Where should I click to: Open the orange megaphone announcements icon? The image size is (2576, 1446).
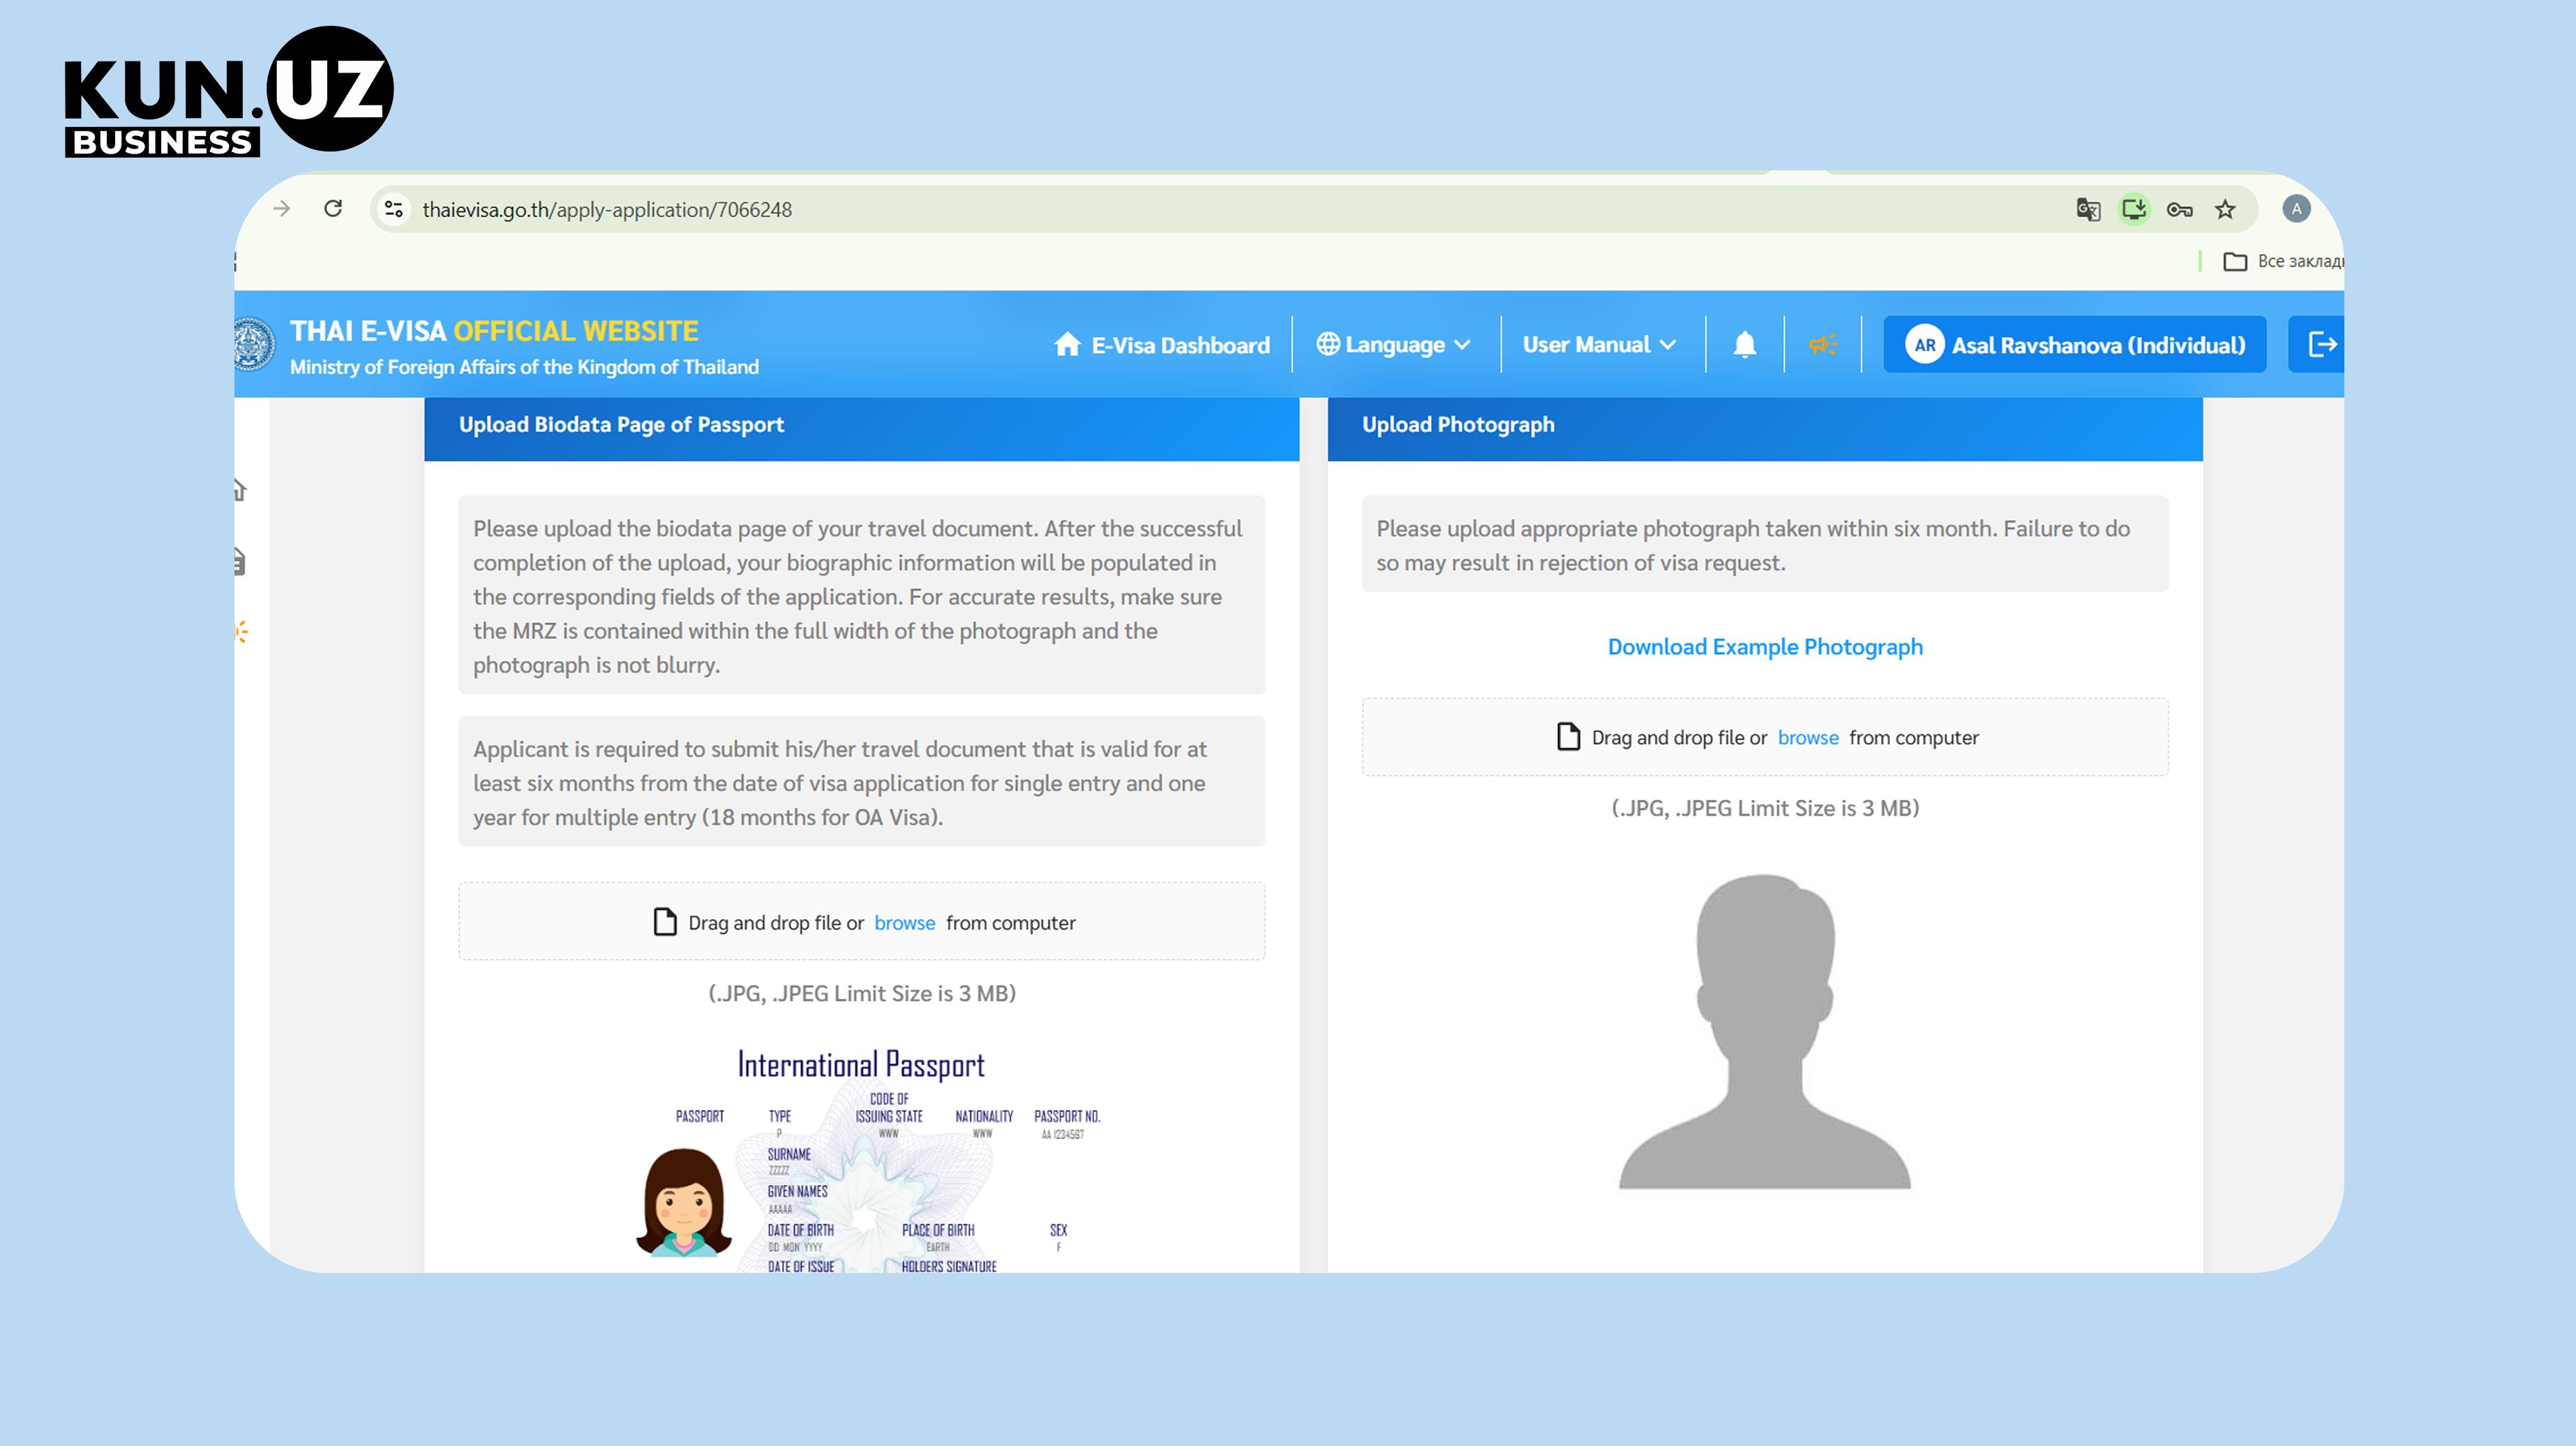[x=1823, y=345]
